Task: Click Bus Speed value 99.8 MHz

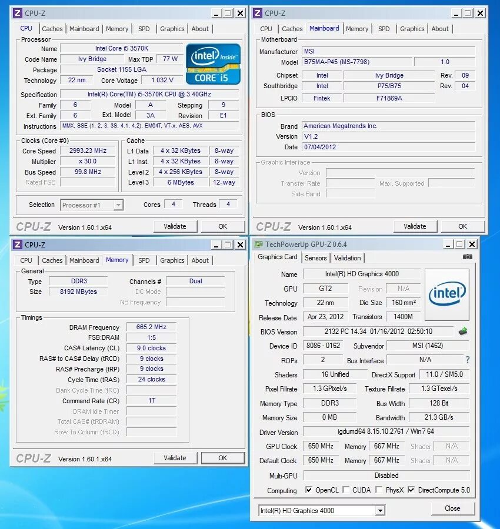Action: tap(88, 172)
